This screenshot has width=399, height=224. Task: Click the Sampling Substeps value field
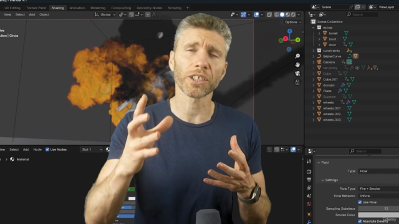click(x=378, y=208)
